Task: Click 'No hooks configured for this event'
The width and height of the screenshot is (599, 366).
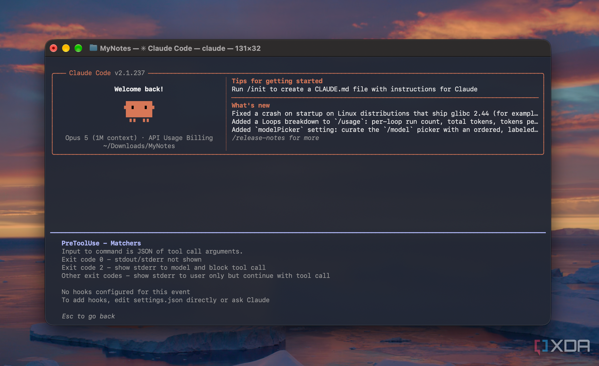Action: click(x=126, y=292)
